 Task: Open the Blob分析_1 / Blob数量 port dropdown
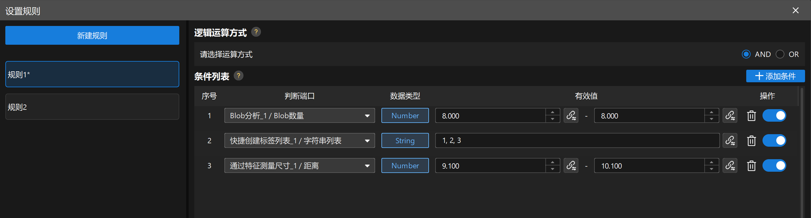tap(299, 115)
